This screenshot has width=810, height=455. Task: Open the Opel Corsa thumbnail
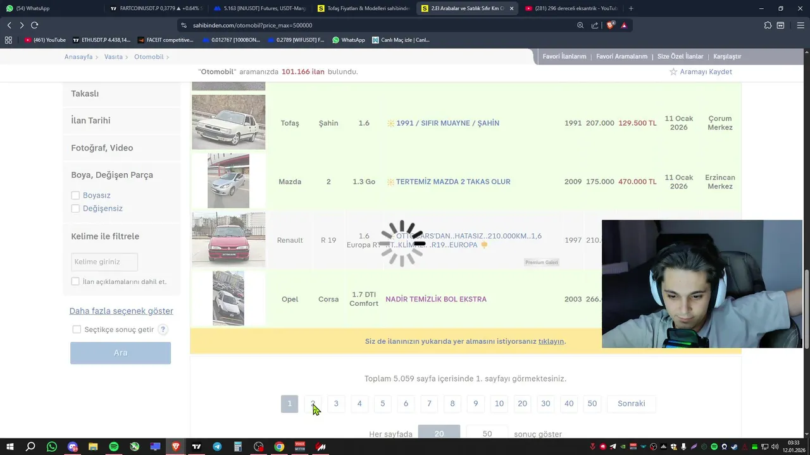[x=228, y=298]
